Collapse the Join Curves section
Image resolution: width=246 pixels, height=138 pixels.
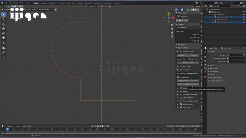(x=177, y=70)
